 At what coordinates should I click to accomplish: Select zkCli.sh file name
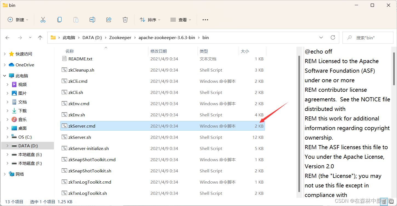[x=76, y=92]
